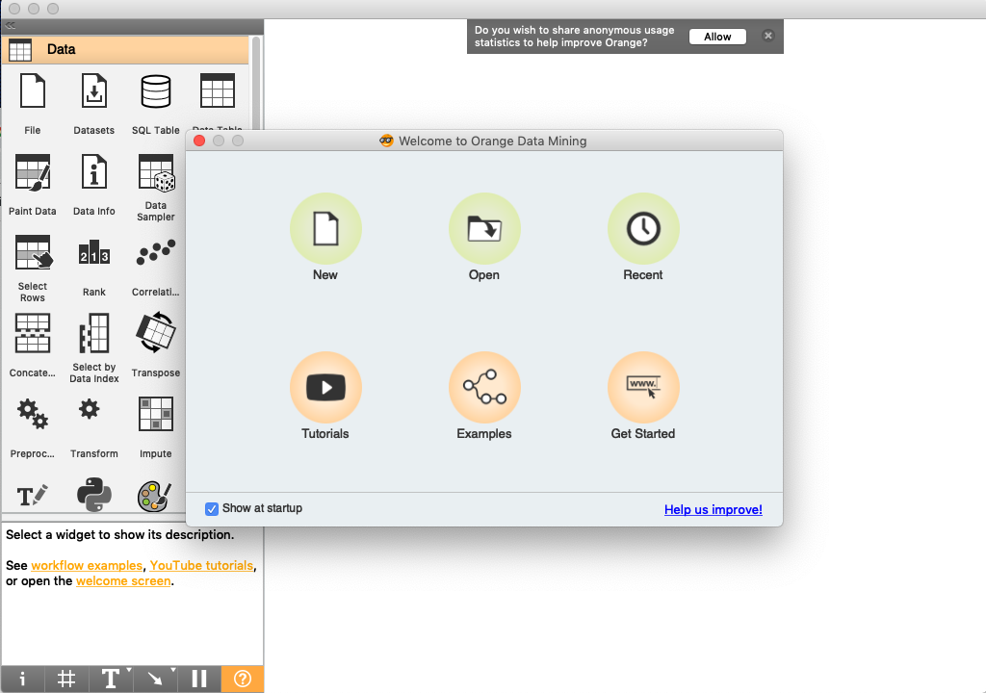This screenshot has width=986, height=693.
Task: Choose the Paint Data widget
Action: 32,173
